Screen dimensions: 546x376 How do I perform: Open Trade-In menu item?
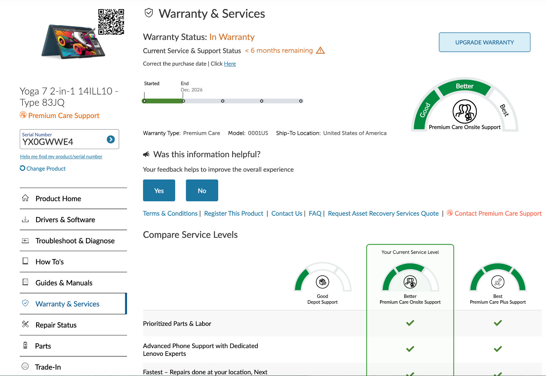(x=73, y=367)
